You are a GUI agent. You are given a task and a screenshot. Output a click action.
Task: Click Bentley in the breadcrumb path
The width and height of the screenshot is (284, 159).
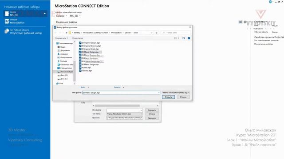coord(77,33)
